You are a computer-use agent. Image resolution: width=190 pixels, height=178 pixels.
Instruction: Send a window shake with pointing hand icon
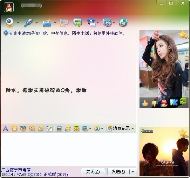pos(41,128)
